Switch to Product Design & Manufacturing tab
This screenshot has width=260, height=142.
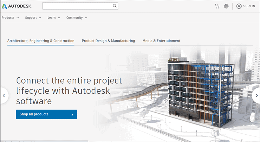[108, 41]
